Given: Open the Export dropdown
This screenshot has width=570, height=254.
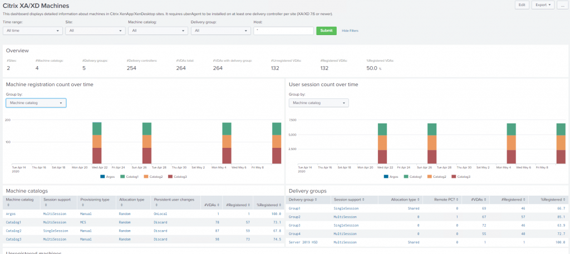Looking at the screenshot, I should pos(543,4).
